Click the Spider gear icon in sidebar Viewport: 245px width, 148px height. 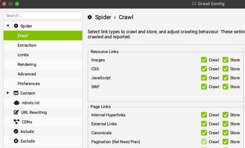tap(16, 26)
